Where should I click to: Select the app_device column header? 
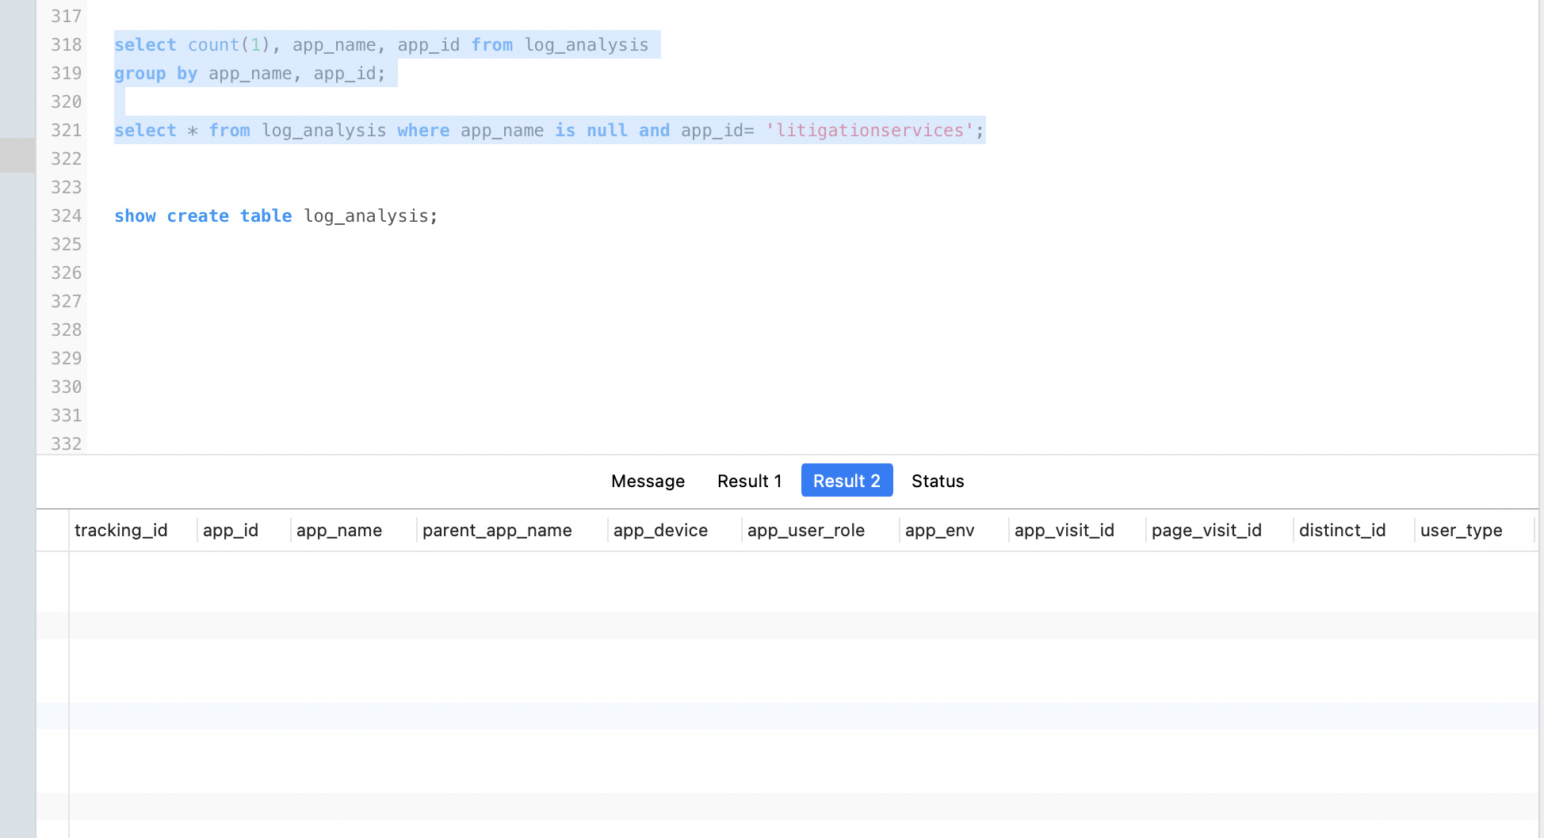(660, 530)
